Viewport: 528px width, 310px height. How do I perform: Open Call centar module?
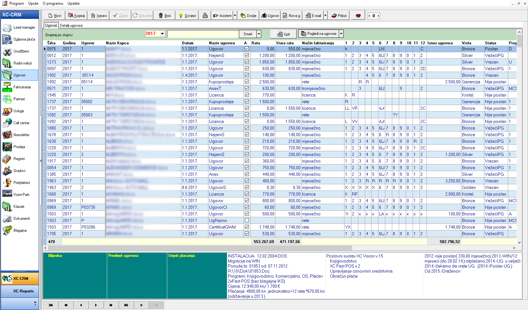click(x=19, y=123)
